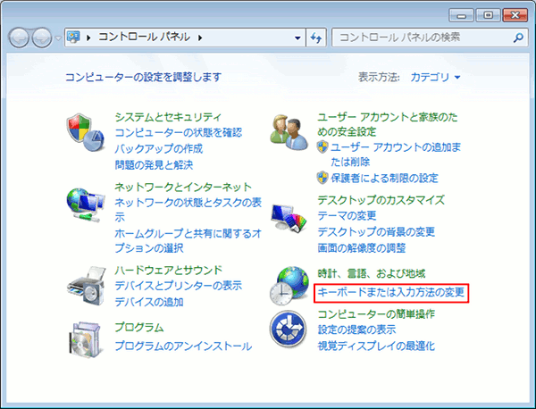The width and height of the screenshot is (536, 409).
Task: Click the Network and Internet globe icon
Action: [x=87, y=204]
